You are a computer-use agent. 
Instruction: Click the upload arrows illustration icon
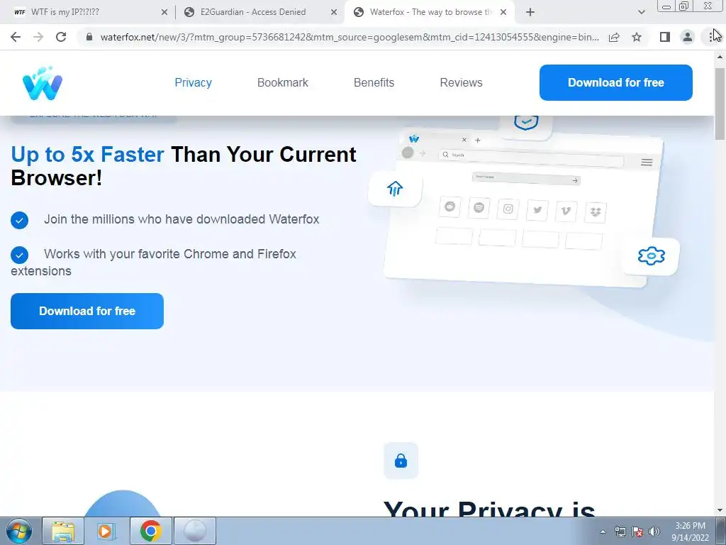[x=395, y=188]
